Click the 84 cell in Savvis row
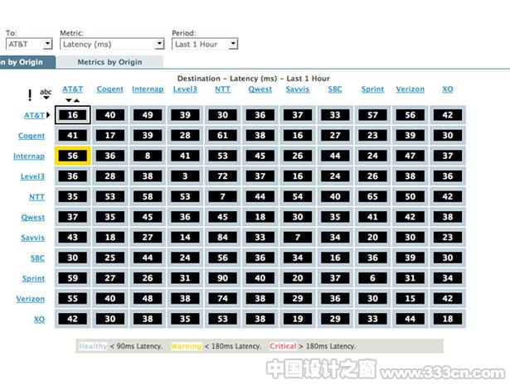This screenshot has width=510, height=385. [222, 238]
